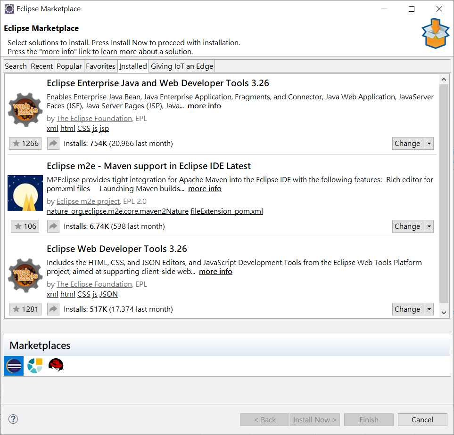Maximize the Eclipse Marketplace window
454x435 pixels.
(x=412, y=9)
